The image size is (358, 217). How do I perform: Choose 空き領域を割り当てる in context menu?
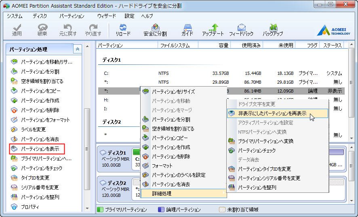[x=183, y=129]
